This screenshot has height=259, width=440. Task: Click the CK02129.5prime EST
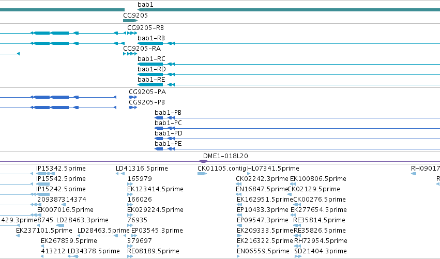[x=314, y=189]
